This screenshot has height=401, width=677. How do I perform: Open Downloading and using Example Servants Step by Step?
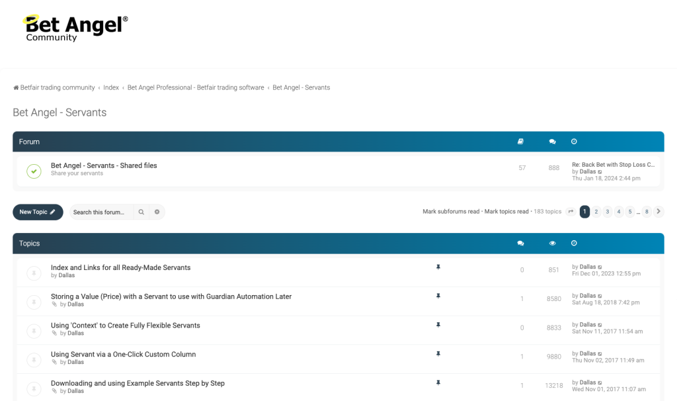(138, 383)
